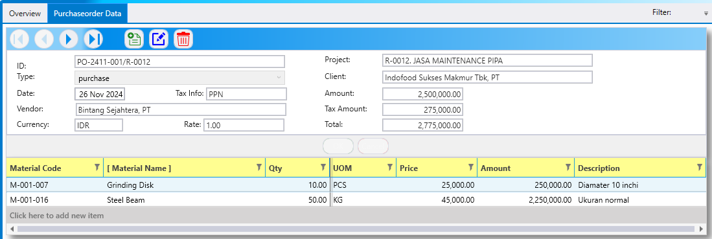Image resolution: width=712 pixels, height=239 pixels.
Task: Go to the previous record
Action: point(44,39)
